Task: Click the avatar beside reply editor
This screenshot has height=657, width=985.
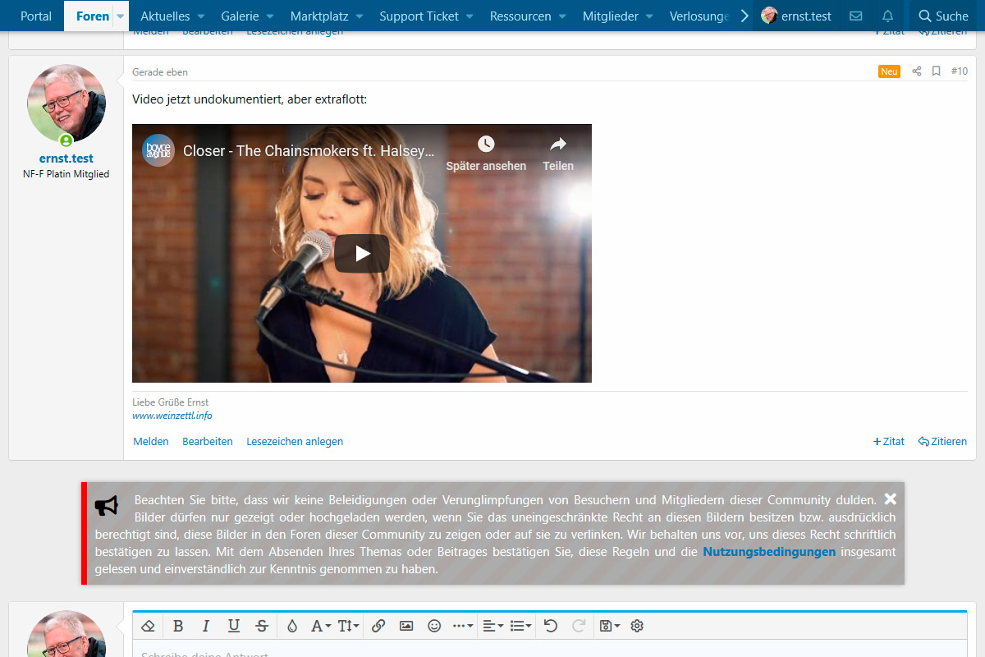Action: (66, 633)
